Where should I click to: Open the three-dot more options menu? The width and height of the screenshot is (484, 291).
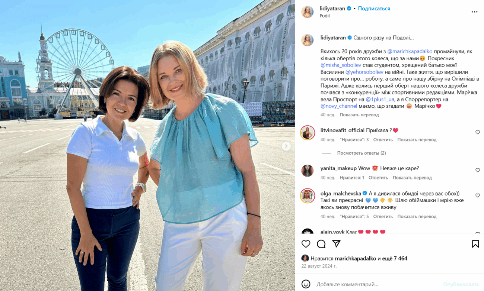[474, 12]
